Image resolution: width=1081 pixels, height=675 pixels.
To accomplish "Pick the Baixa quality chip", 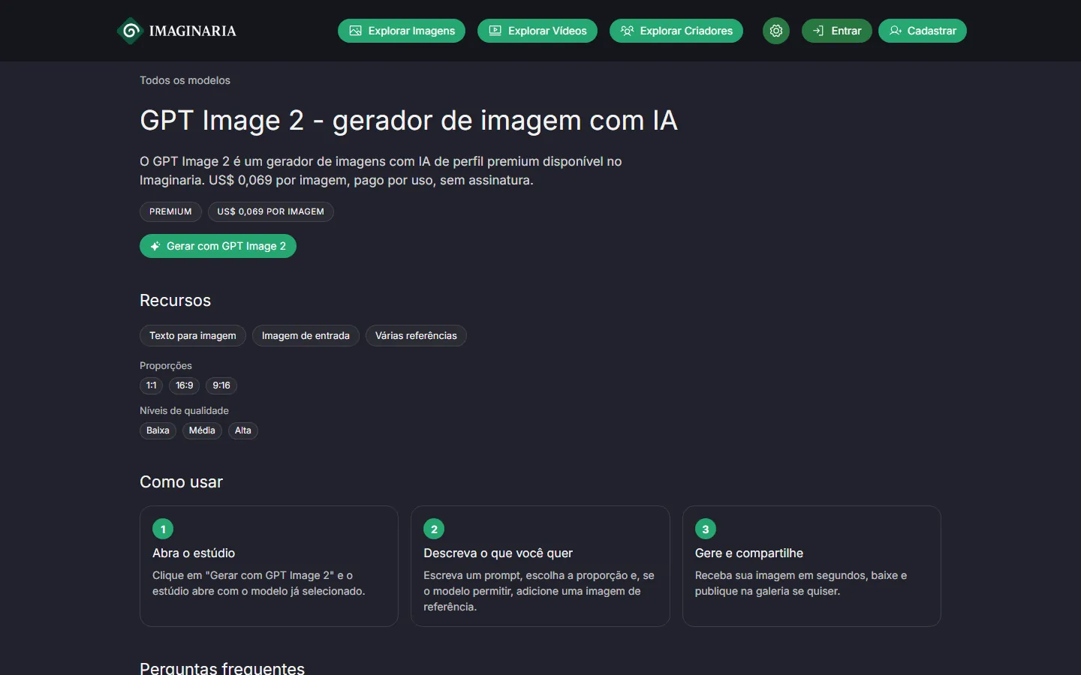I will tap(158, 430).
